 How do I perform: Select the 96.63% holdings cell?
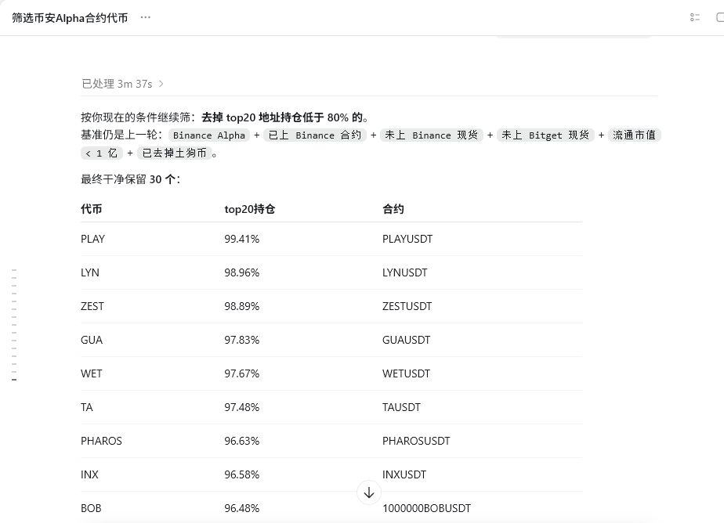point(242,441)
